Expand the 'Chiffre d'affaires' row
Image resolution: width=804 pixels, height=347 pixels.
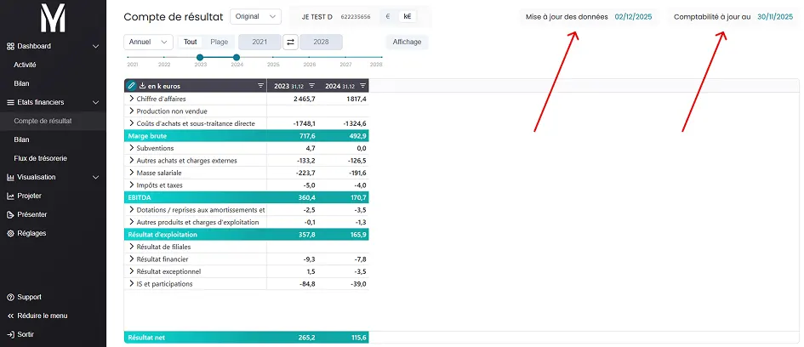click(132, 99)
